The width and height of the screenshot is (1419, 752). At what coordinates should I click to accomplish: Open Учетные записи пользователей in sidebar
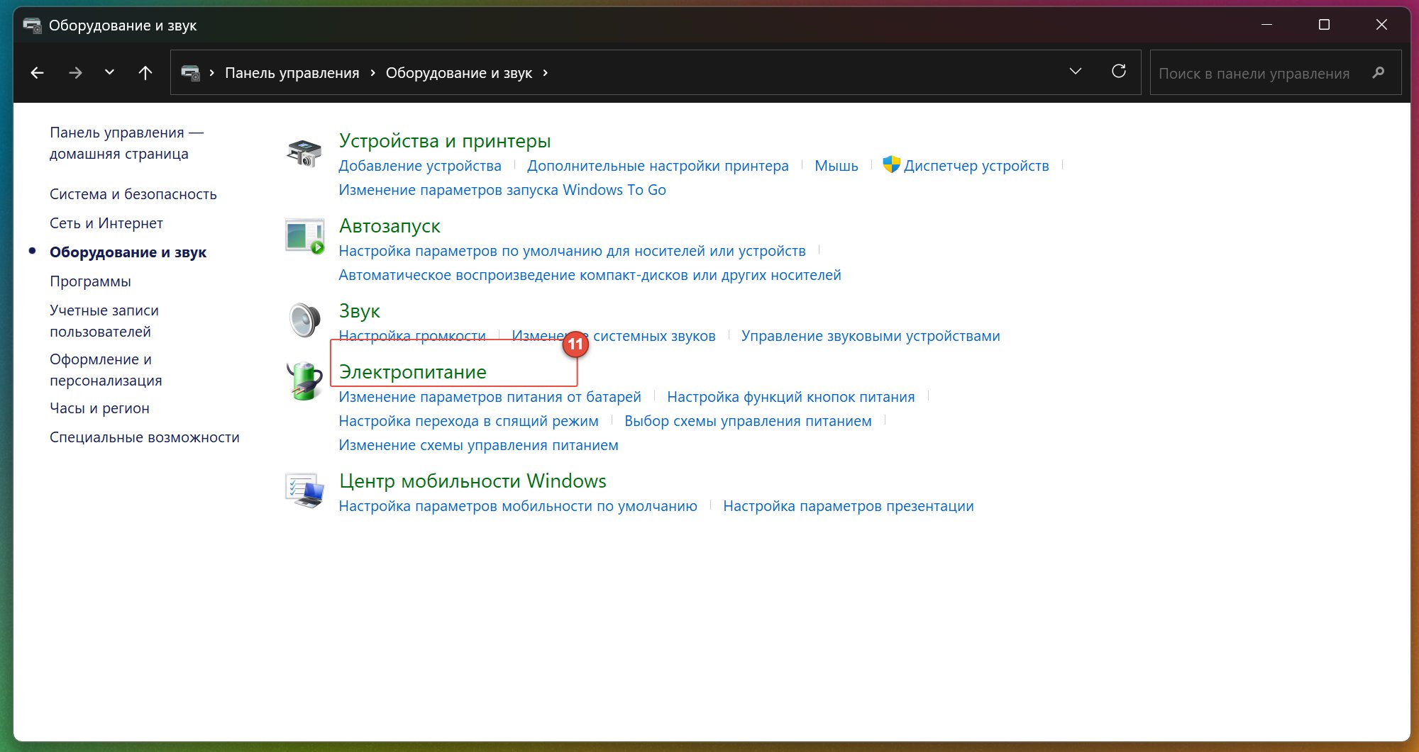click(104, 321)
